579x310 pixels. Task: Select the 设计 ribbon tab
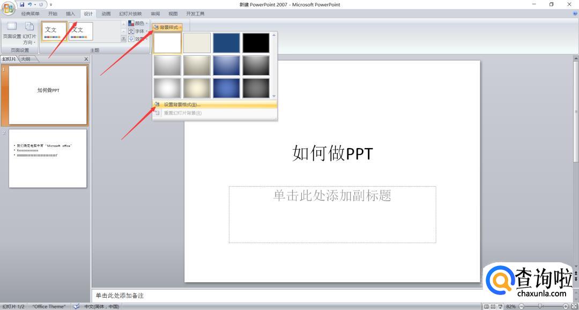point(88,13)
